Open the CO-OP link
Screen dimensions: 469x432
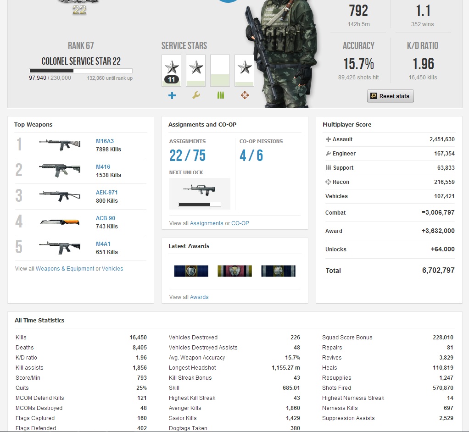click(240, 223)
